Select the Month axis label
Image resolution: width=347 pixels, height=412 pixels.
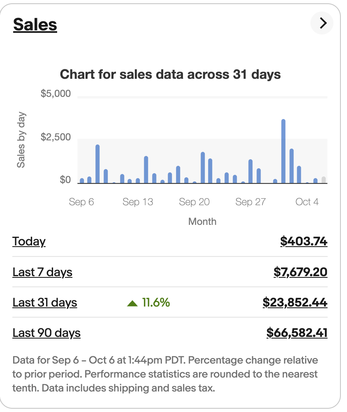pos(202,221)
